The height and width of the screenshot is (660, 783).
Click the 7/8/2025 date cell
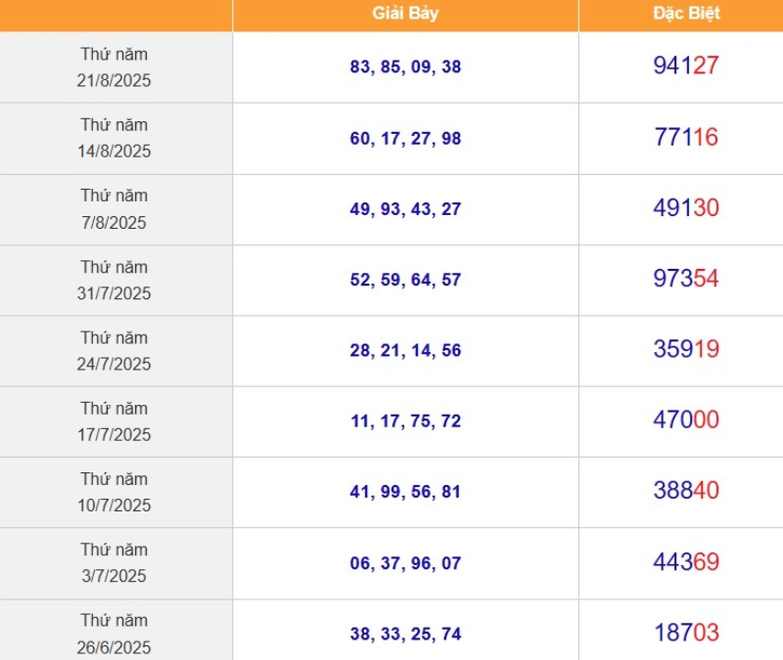coord(115,209)
